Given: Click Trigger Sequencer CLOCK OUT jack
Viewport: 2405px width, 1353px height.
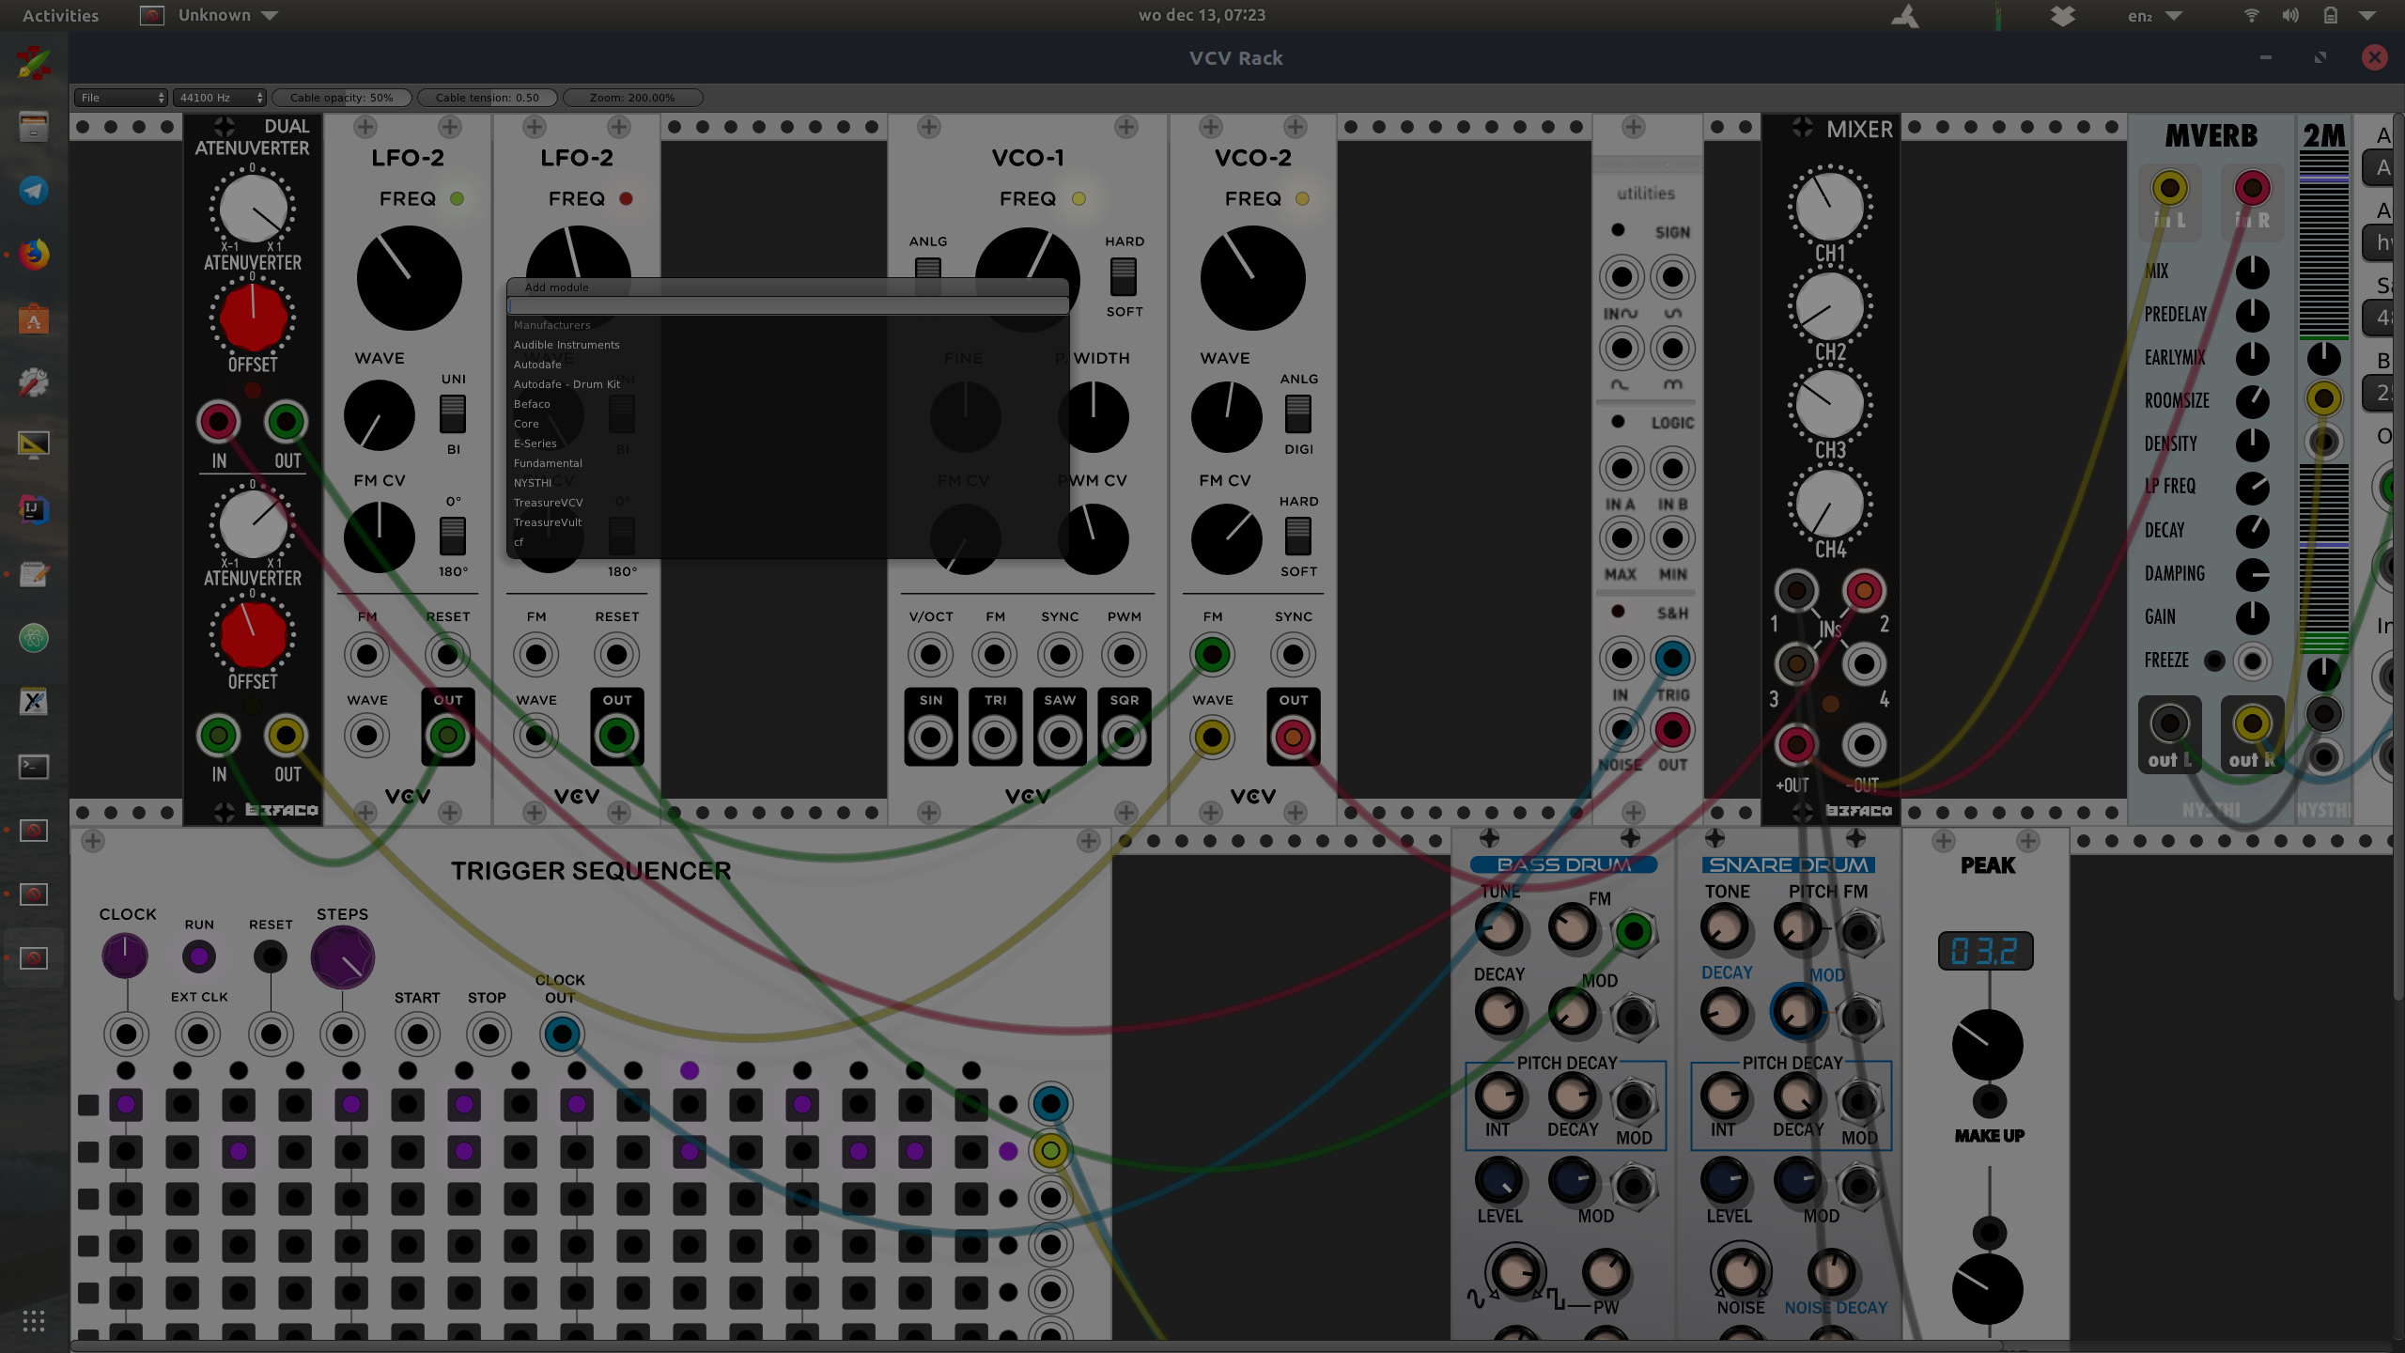Looking at the screenshot, I should (561, 1034).
